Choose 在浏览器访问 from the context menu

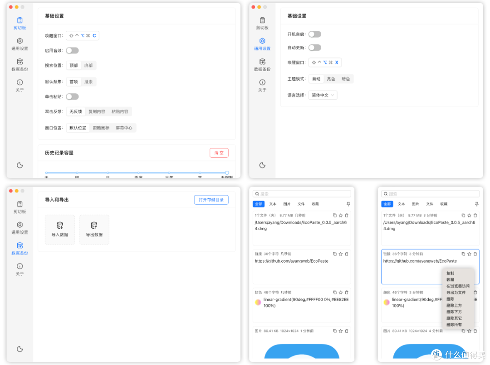[459, 286]
